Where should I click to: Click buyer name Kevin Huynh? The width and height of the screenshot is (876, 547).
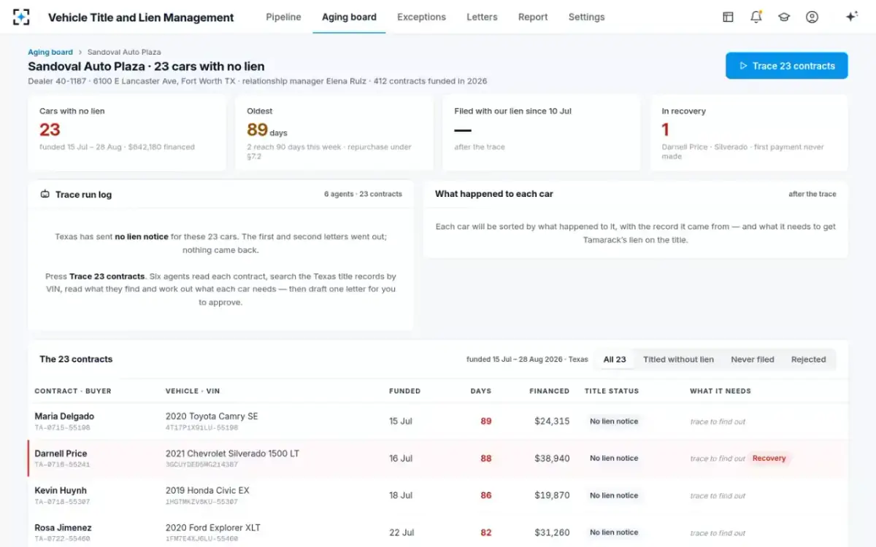(x=61, y=491)
